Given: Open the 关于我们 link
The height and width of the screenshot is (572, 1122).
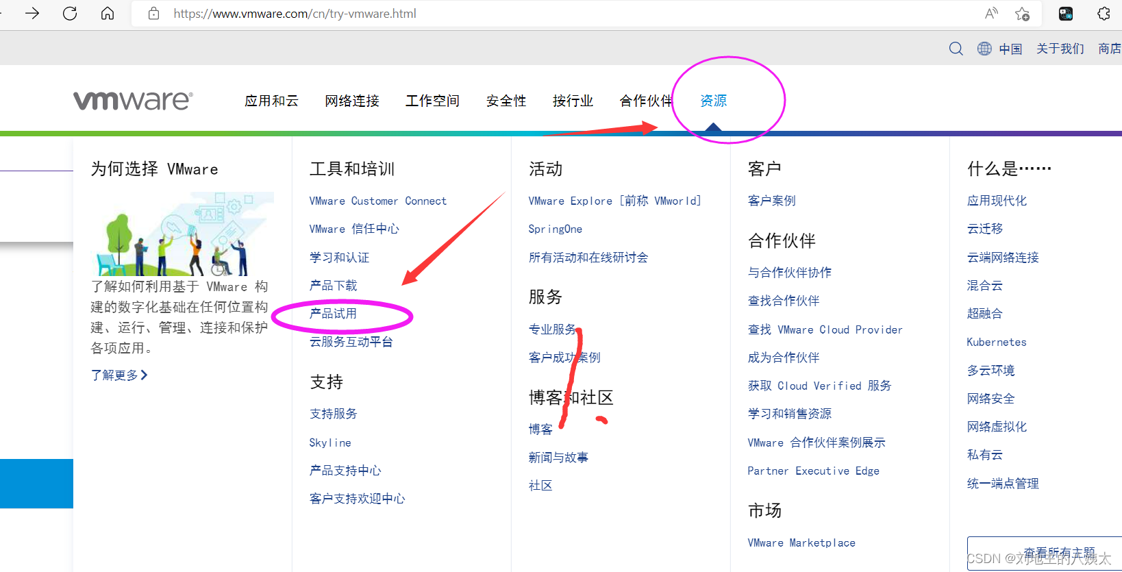Looking at the screenshot, I should [1060, 49].
